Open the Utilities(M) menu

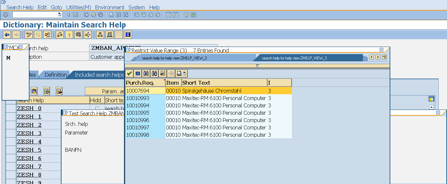[78, 7]
